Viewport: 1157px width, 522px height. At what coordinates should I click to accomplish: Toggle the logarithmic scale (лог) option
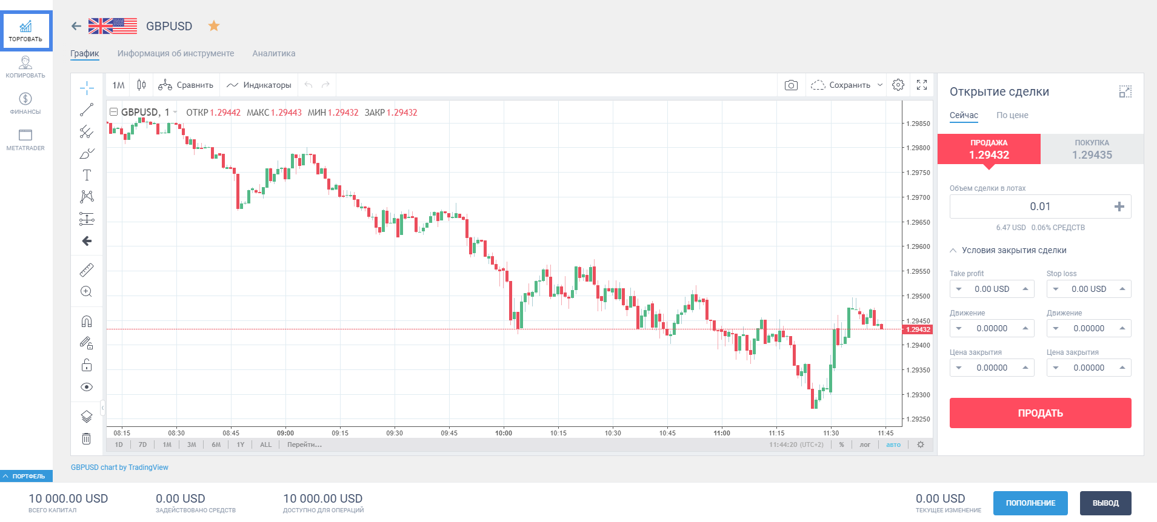click(x=865, y=444)
